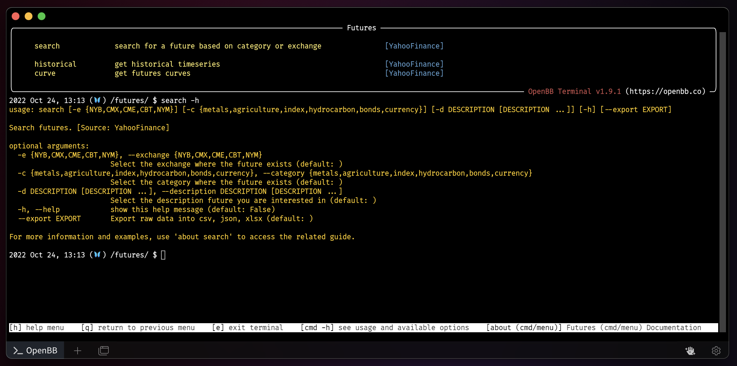Click the typed 'search -h' command text
Viewport: 737px width, 366px height.
pos(180,101)
